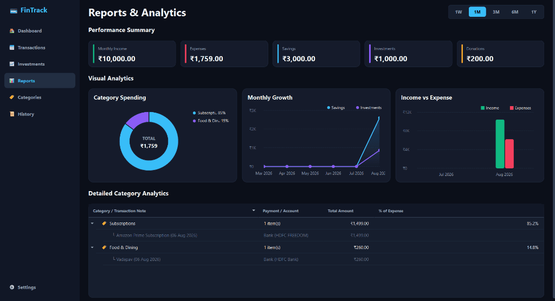Click the Savings ₹3,000.00 summary card
Image resolution: width=555 pixels, height=301 pixels.
point(316,54)
